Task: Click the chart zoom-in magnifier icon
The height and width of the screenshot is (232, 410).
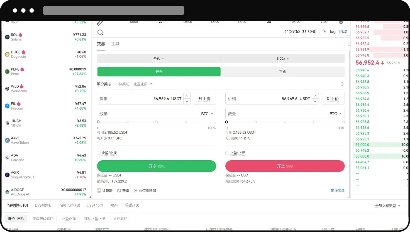Action: (x=100, y=32)
